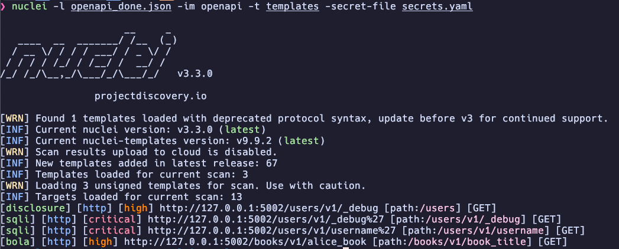Click the [disclosure] template tag

click(x=35, y=208)
